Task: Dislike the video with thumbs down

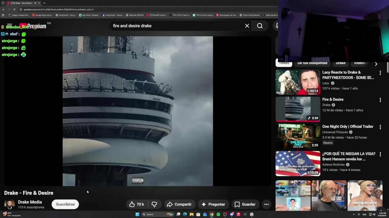Action: [154, 204]
